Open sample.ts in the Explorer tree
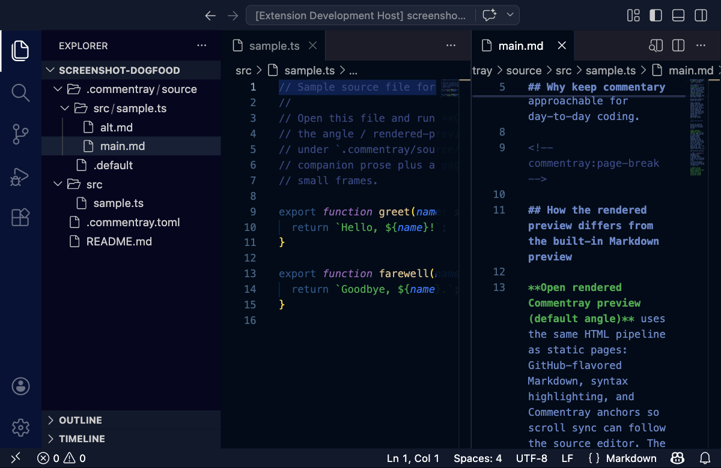This screenshot has height=468, width=721. (131, 203)
